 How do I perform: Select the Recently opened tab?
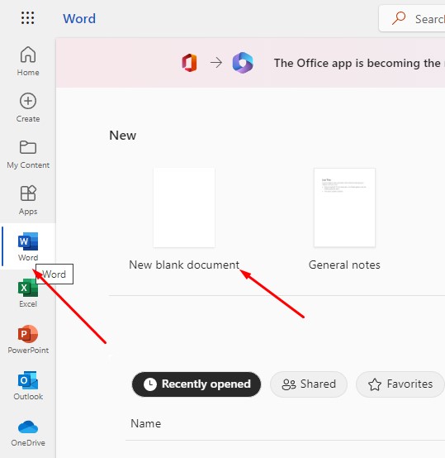[x=196, y=384]
